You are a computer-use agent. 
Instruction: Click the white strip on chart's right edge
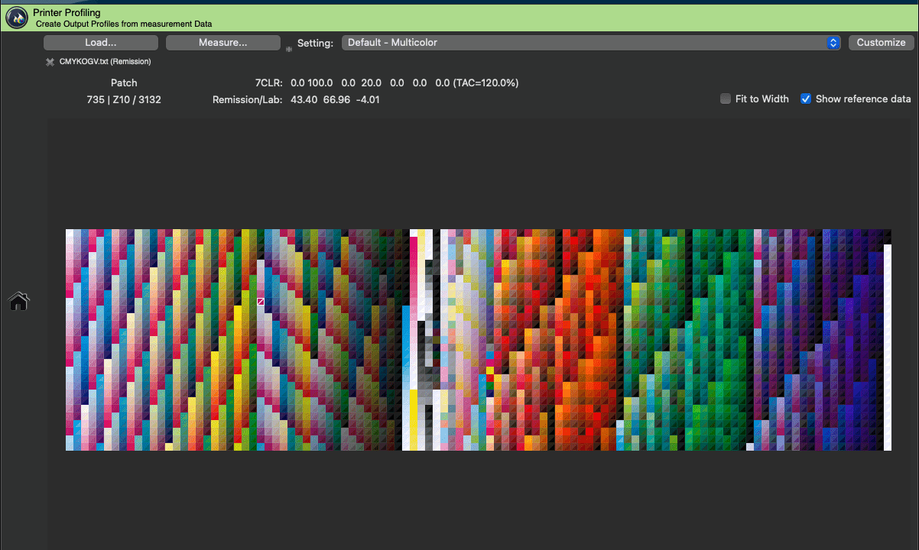pos(888,344)
